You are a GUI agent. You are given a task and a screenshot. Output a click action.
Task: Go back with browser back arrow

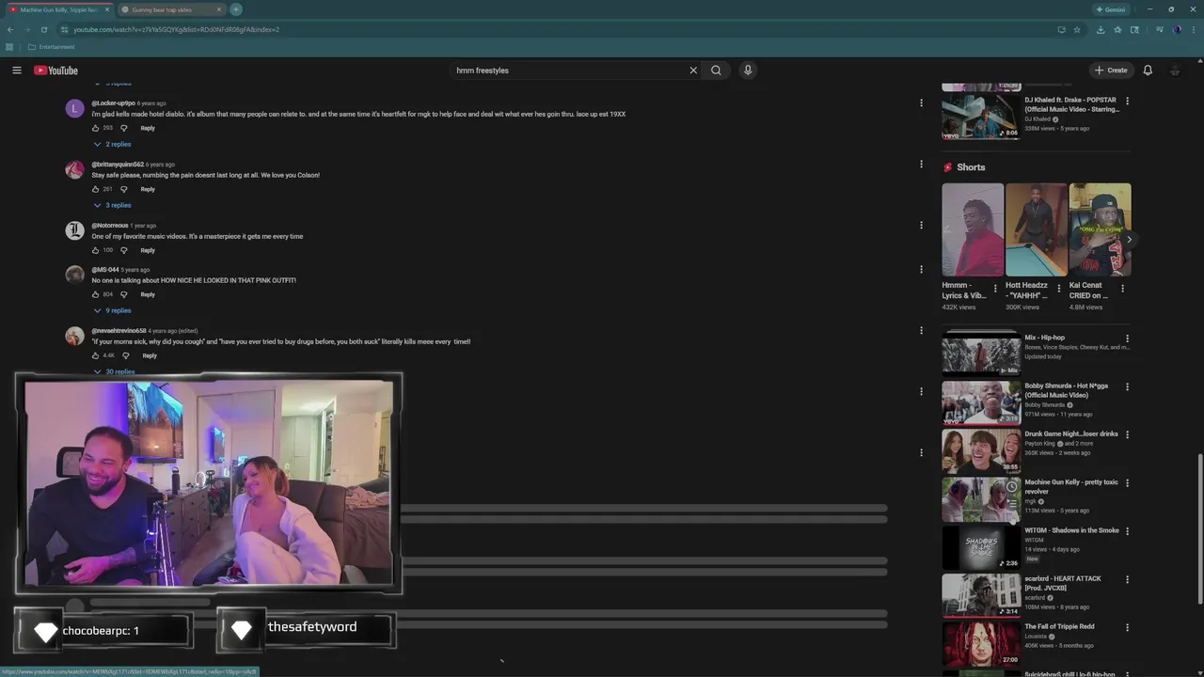point(10,29)
